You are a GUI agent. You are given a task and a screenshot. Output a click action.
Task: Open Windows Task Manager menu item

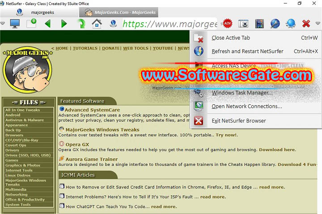coord(256,93)
